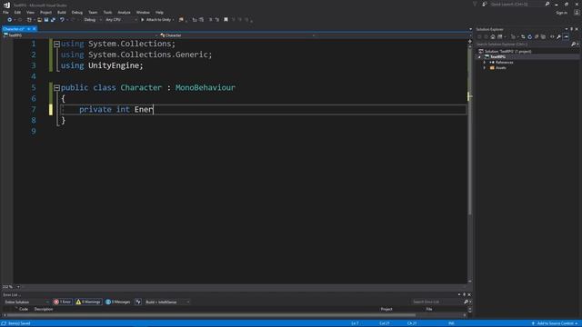Viewport: 582px width, 327px height.
Task: Open the Analyze menu
Action: pos(124,12)
